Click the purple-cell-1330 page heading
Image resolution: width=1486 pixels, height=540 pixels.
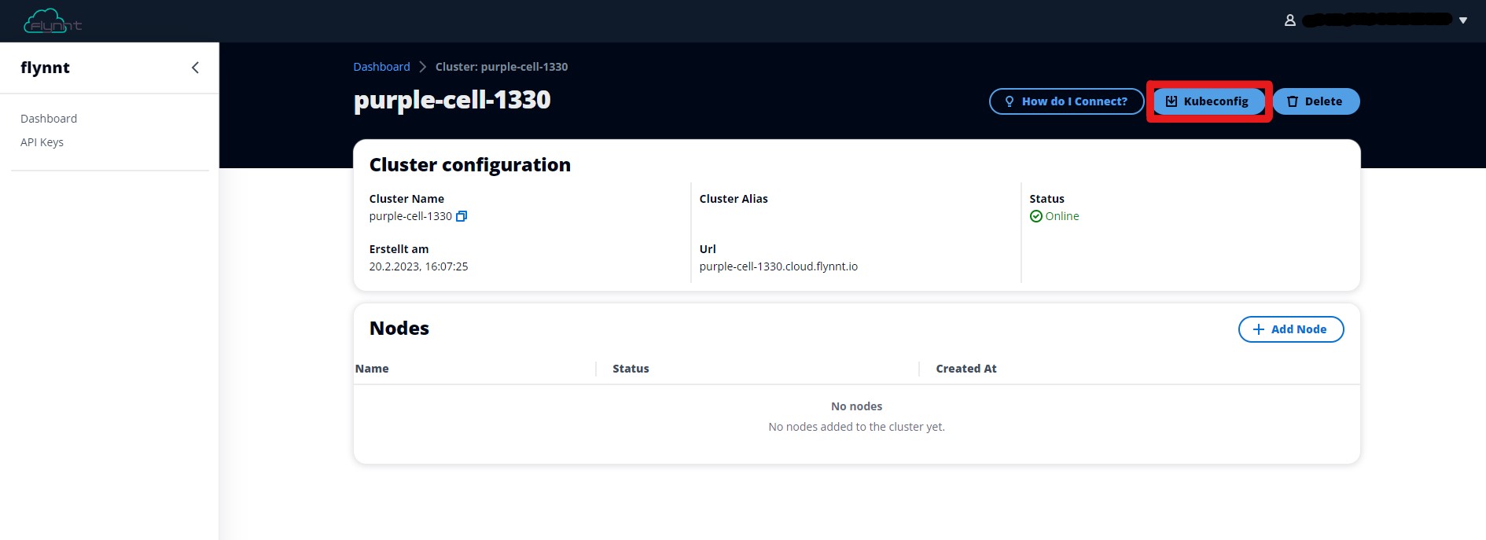[452, 100]
